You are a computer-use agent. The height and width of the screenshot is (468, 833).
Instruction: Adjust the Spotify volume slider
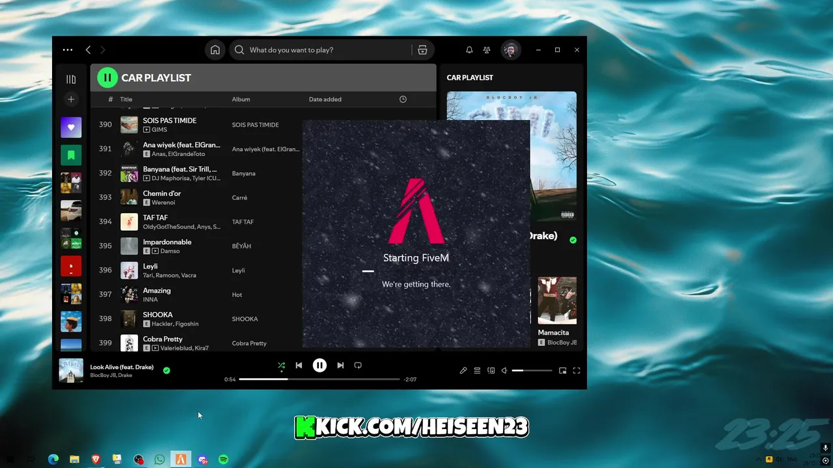[x=532, y=370]
